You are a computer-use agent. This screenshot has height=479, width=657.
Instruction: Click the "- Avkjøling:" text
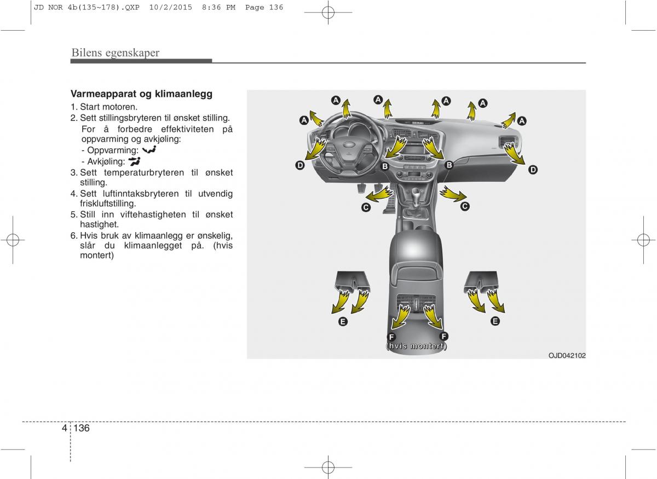[x=103, y=161]
